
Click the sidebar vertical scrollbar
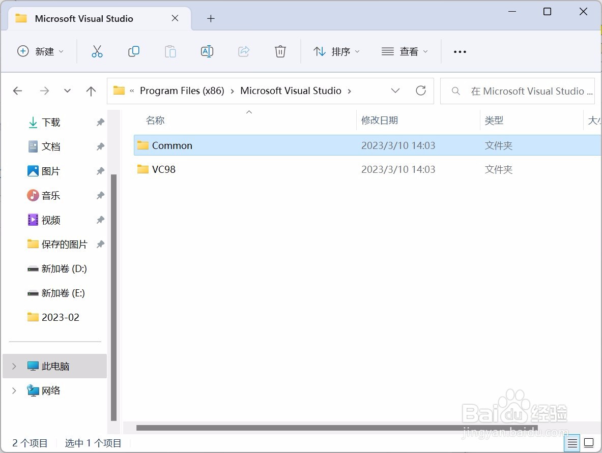(x=113, y=297)
